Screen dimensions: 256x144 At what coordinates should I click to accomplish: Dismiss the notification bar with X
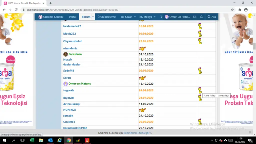pyautogui.click(x=250, y=132)
